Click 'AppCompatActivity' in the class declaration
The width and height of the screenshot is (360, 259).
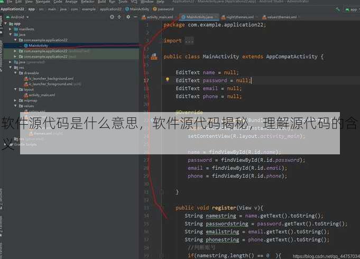pyautogui.click(x=292, y=57)
